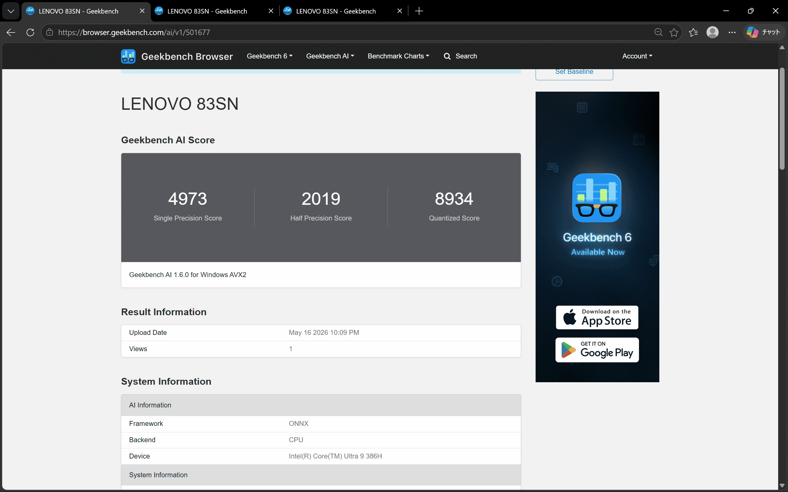Close the first LENOVO 83SN tab
Screen dimensions: 788x492
(x=142, y=11)
